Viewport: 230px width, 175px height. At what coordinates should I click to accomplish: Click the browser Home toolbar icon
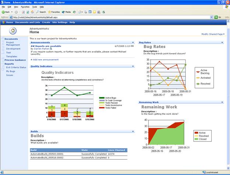tap(32, 12)
